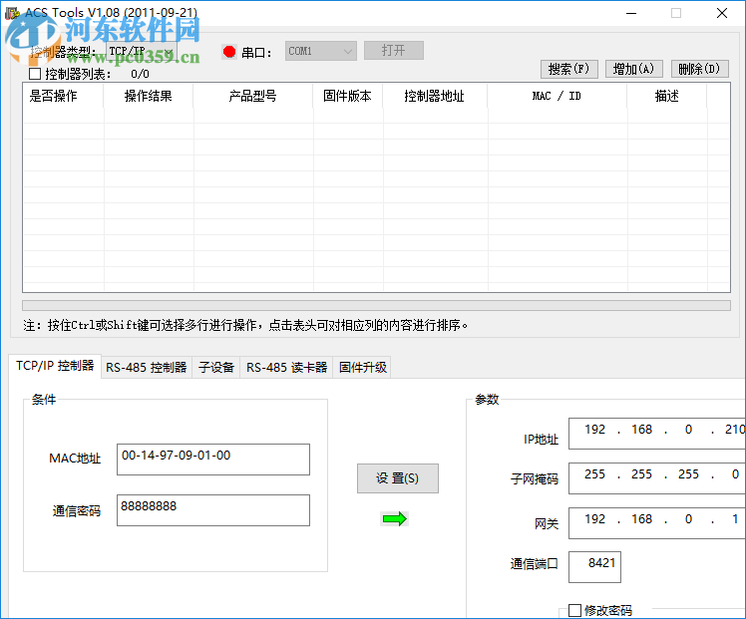Sort by the 产品型号 column header
Image resolution: width=746 pixels, height=619 pixels.
coord(253,96)
